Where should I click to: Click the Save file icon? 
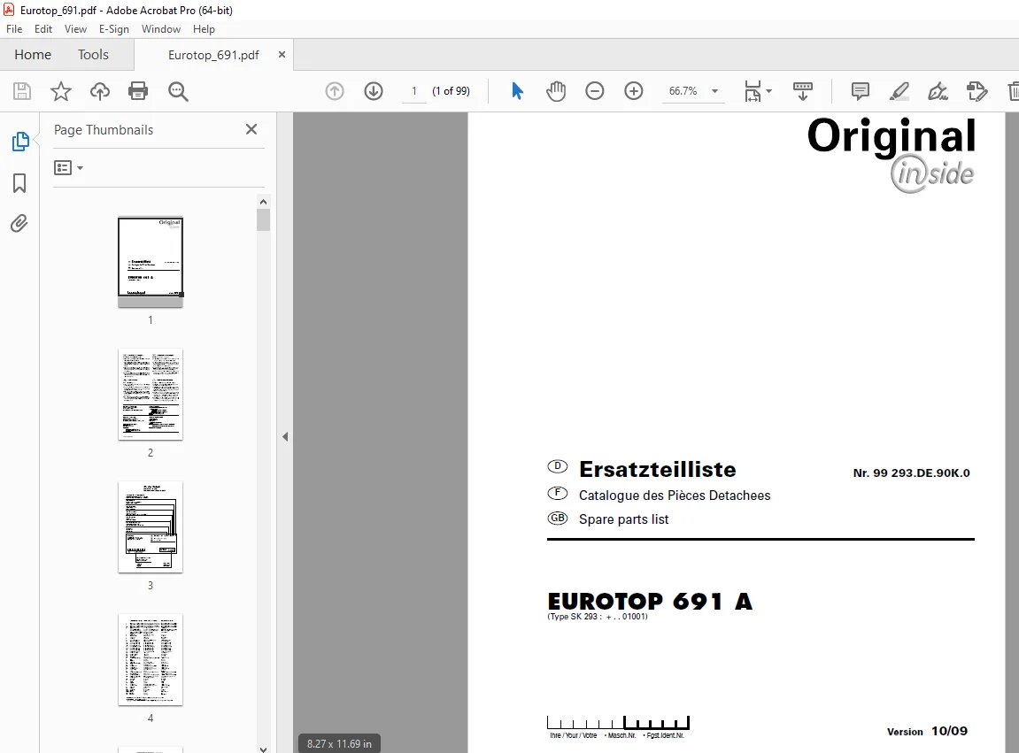tap(22, 91)
